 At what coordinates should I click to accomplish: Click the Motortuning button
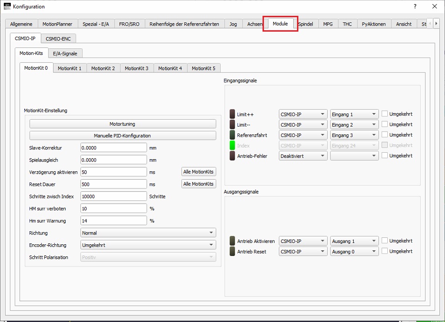pyautogui.click(x=122, y=124)
